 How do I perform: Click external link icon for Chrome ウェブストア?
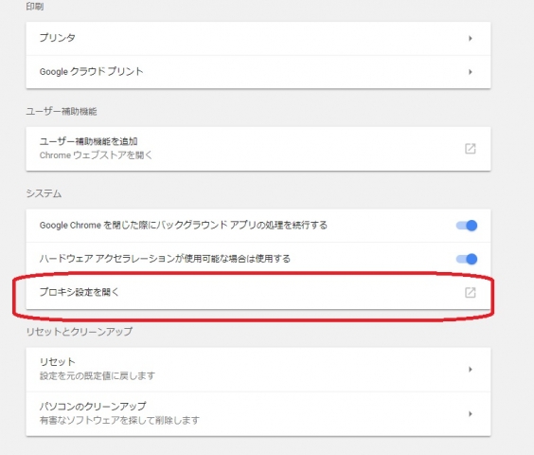tap(470, 149)
